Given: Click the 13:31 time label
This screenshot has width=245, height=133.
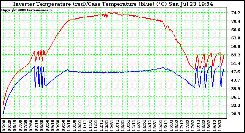Looking at the screenshot, I should pyautogui.click(x=123, y=126).
